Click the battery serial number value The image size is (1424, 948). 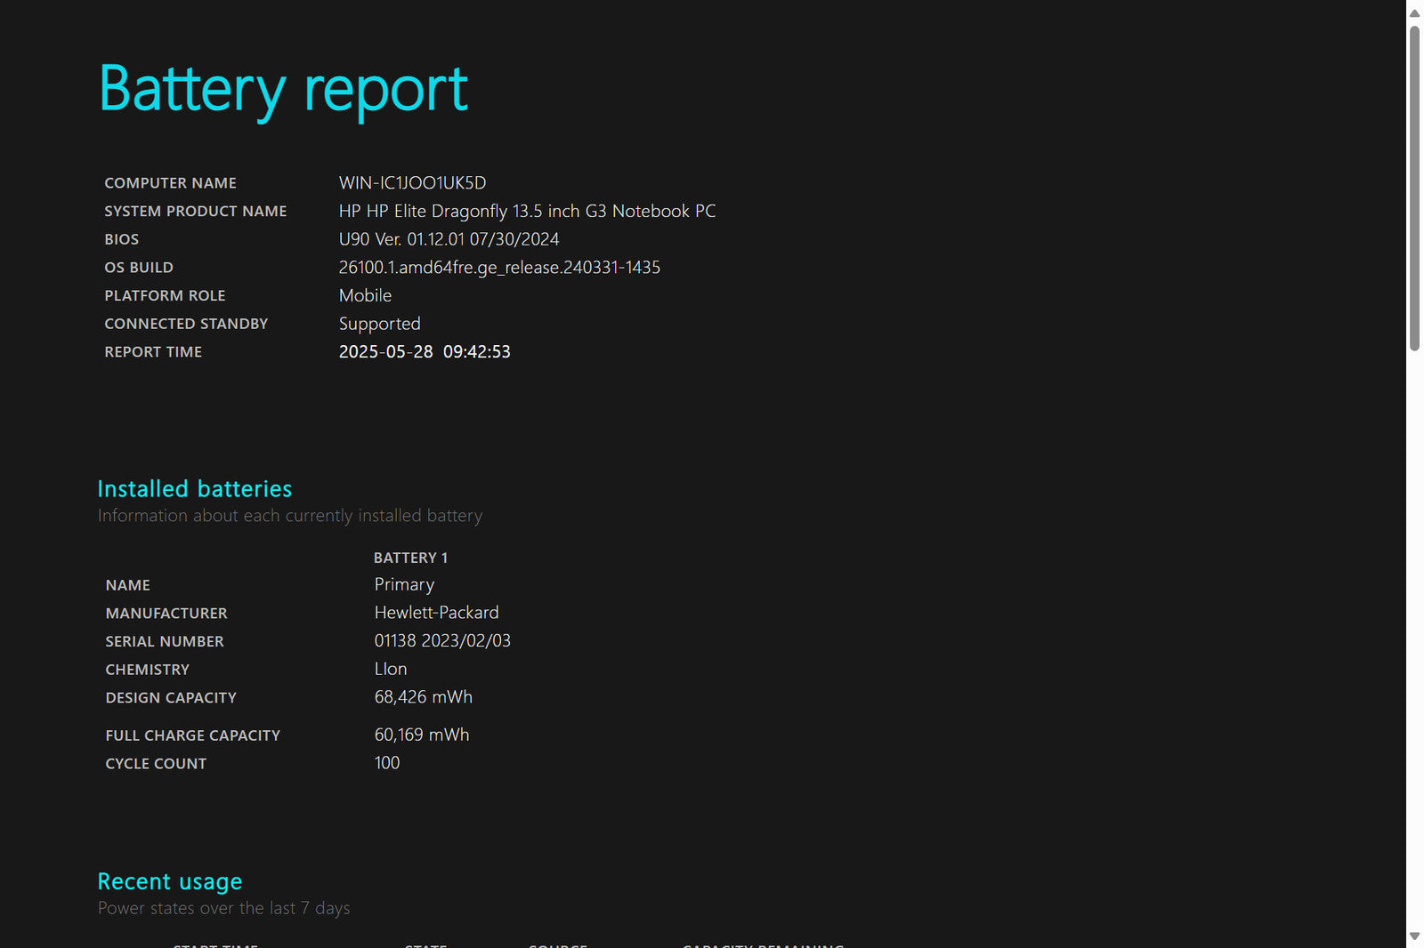pyautogui.click(x=442, y=641)
